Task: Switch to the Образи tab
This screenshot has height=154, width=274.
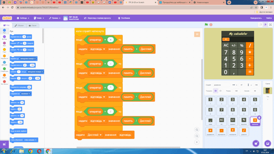Action: pos(19,26)
